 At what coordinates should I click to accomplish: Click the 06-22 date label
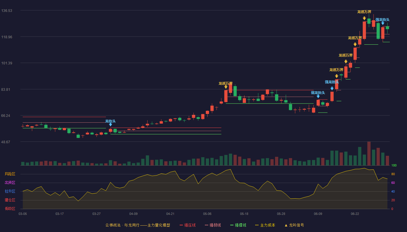355,214
